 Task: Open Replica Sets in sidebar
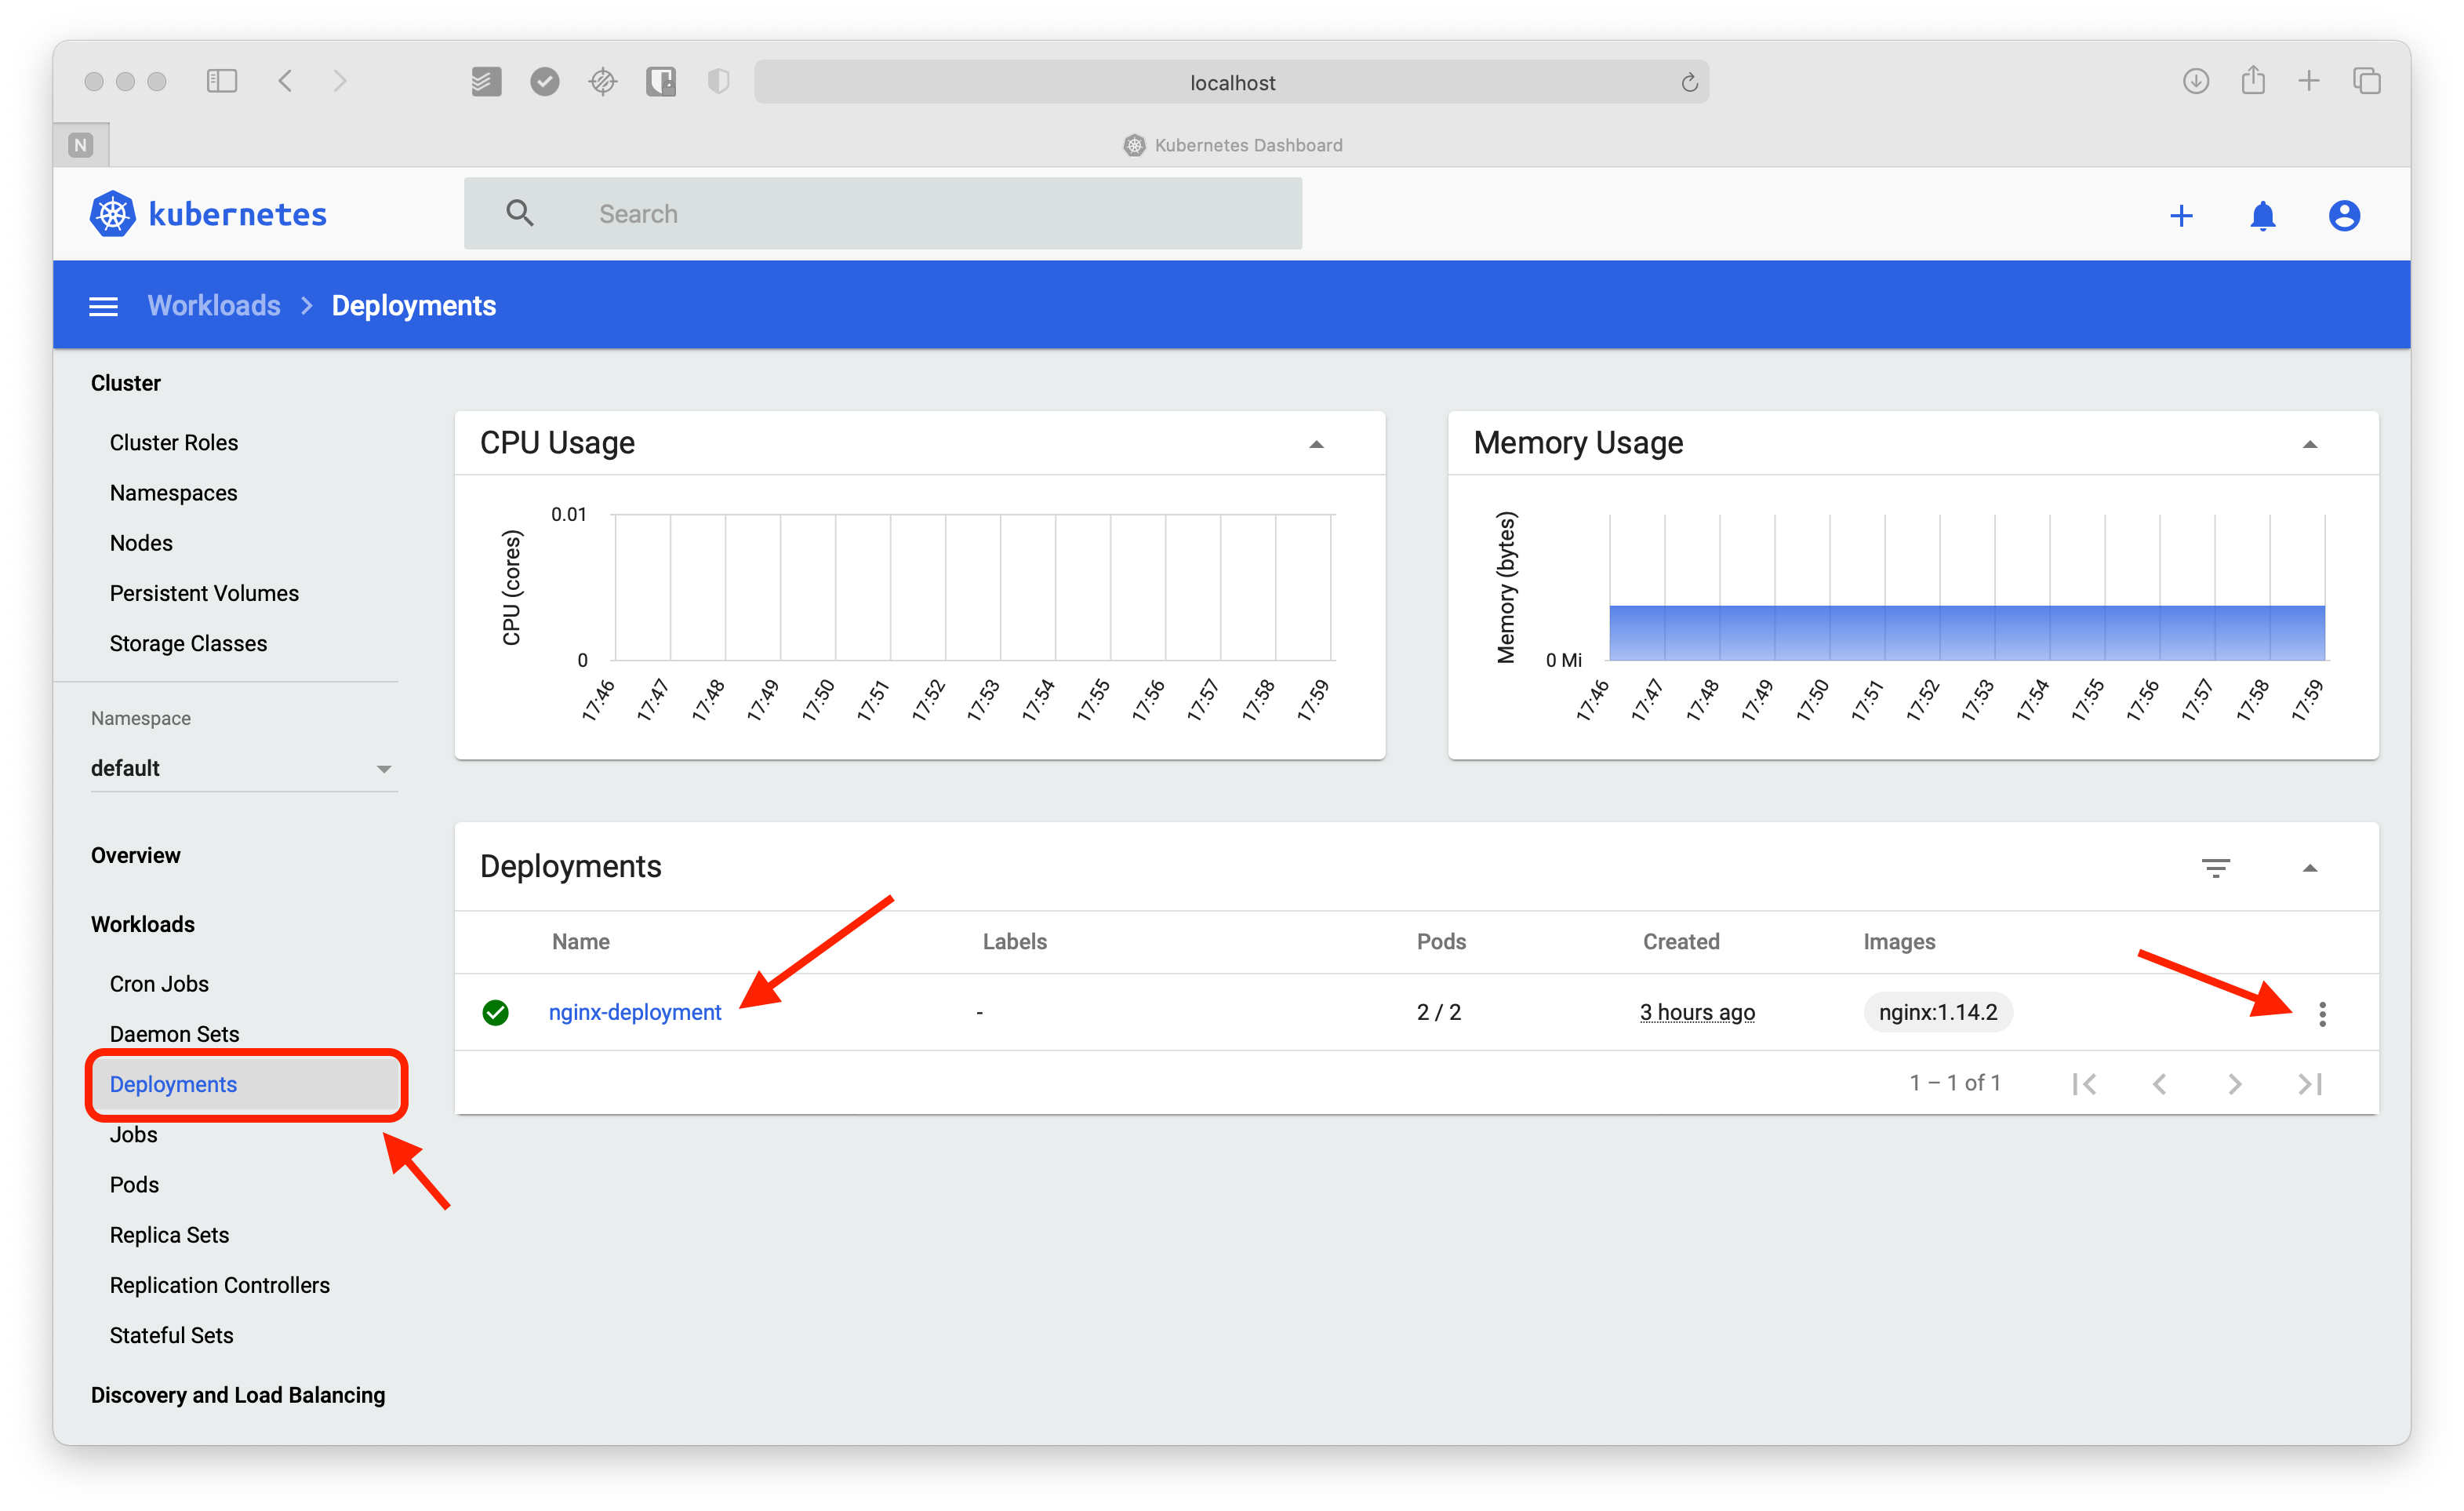tap(169, 1235)
